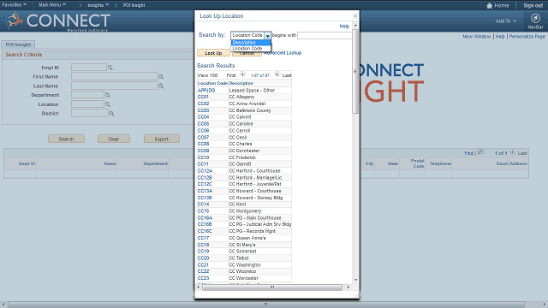
Task: Open Empl ID lookup magnifier
Action: pyautogui.click(x=110, y=68)
